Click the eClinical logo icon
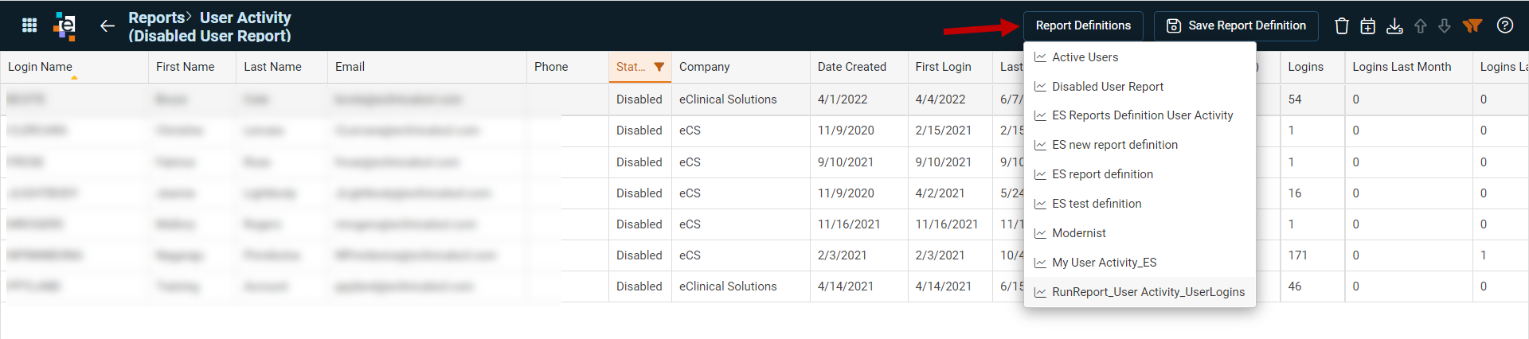This screenshot has height=339, width=1529. tap(65, 26)
